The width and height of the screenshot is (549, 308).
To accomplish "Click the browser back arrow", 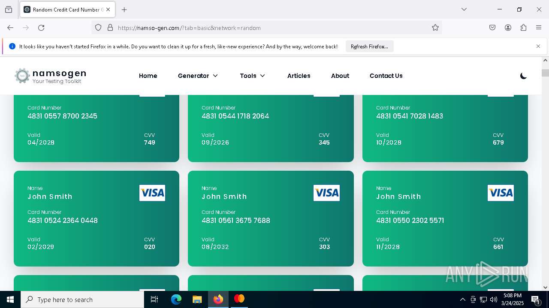I will [x=10, y=28].
